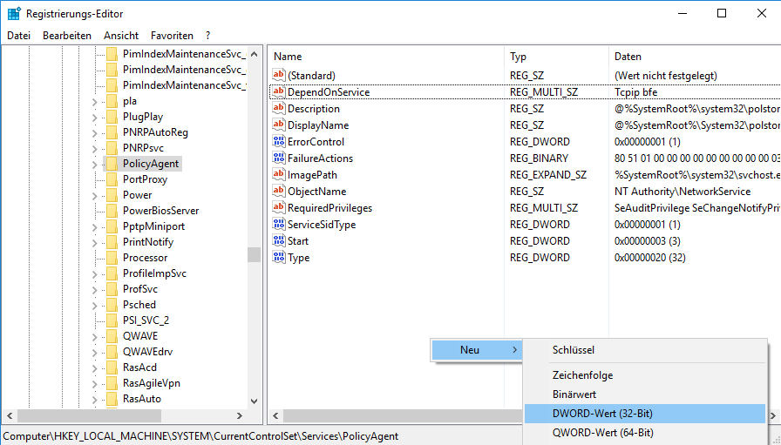Click the PlugPlay folder icon
The height and width of the screenshot is (445, 781).
pos(112,117)
